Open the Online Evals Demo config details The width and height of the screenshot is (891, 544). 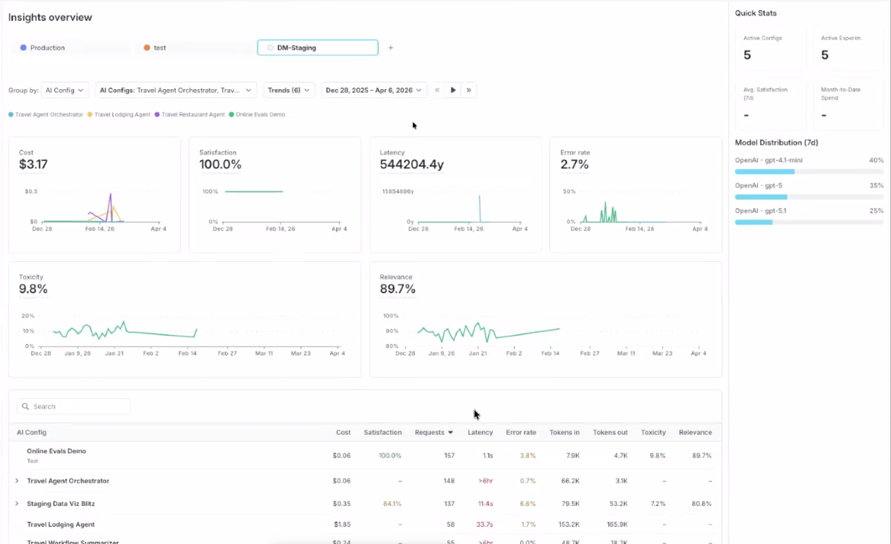coord(56,451)
